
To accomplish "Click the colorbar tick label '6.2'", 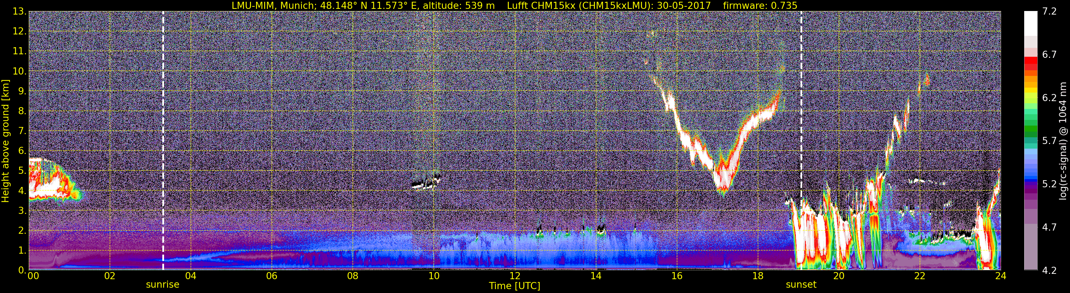I will 1049,98.
